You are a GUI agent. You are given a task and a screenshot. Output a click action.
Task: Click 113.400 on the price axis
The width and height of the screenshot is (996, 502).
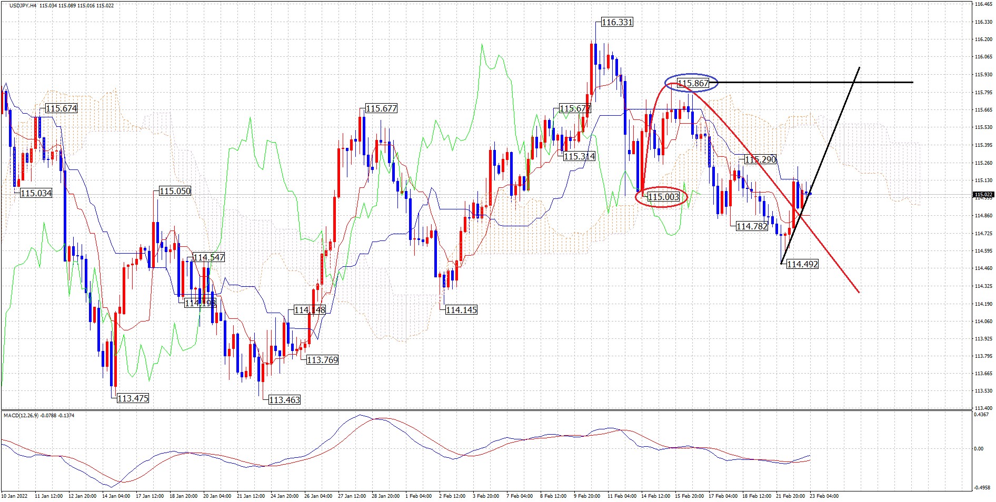point(983,408)
